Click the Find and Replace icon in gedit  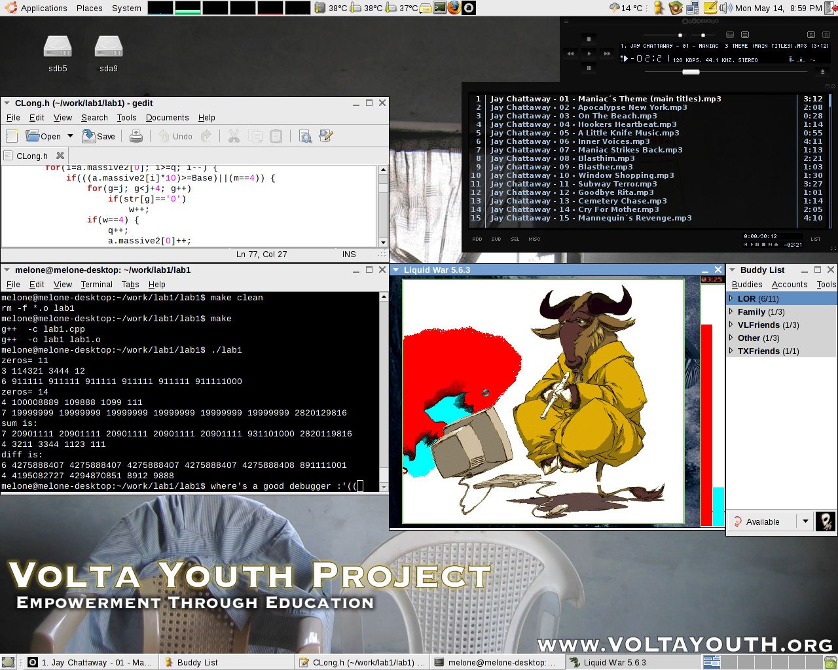[x=325, y=136]
